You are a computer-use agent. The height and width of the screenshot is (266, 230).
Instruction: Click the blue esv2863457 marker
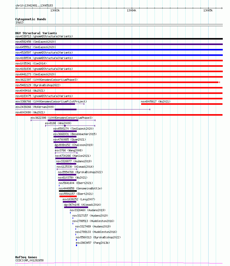tap(76, 245)
